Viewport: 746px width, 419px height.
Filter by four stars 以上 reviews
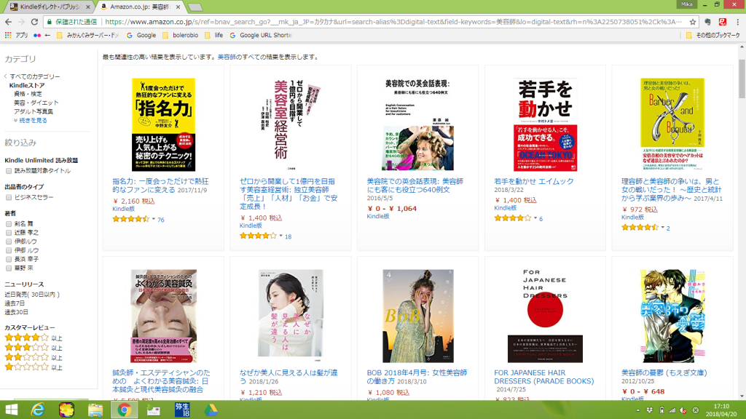(34, 338)
